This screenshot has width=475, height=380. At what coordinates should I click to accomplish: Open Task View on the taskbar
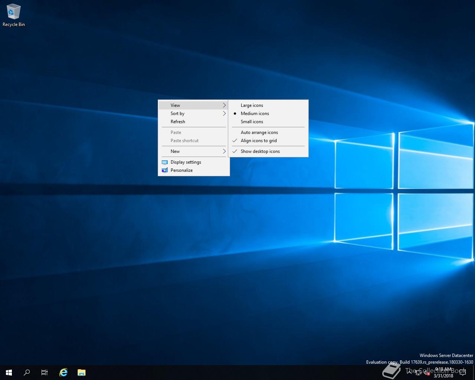coord(45,373)
